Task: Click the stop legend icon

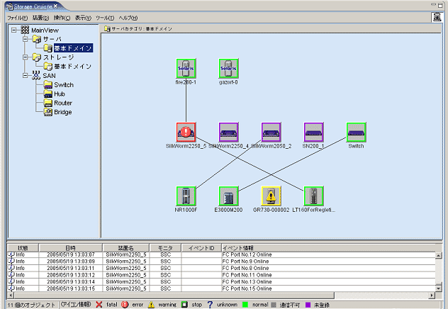Action: coord(184,305)
